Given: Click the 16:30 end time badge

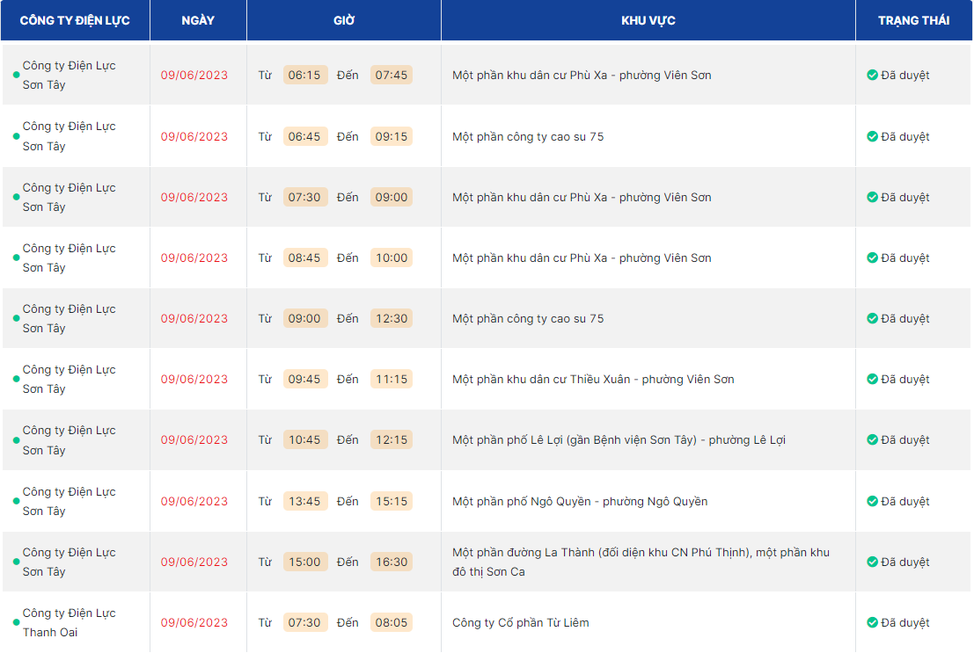Looking at the screenshot, I should click(392, 562).
